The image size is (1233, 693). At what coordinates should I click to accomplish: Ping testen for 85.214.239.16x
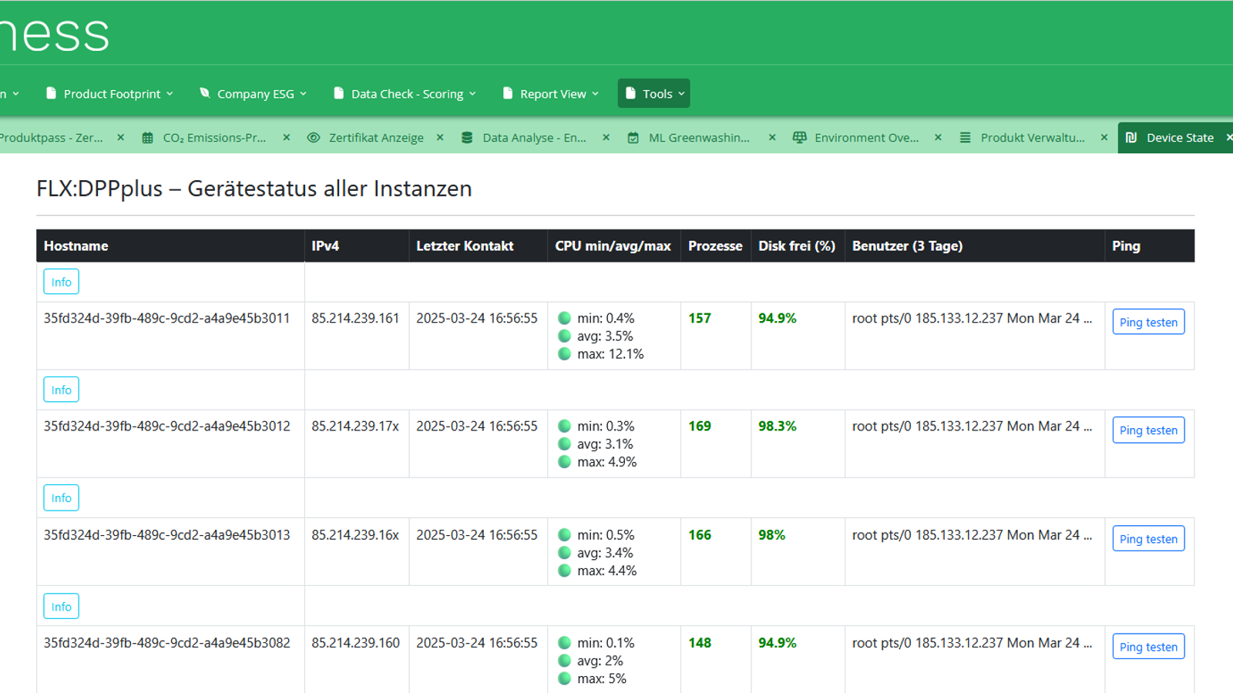1148,538
